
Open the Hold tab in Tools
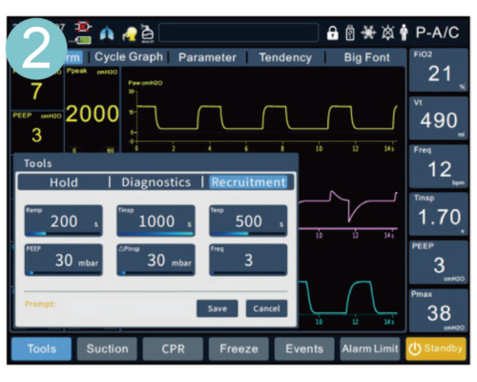pyautogui.click(x=64, y=182)
